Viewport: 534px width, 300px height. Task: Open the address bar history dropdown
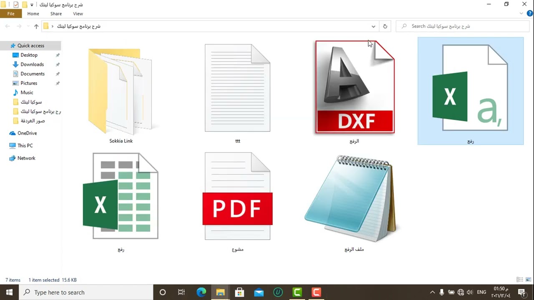[373, 26]
